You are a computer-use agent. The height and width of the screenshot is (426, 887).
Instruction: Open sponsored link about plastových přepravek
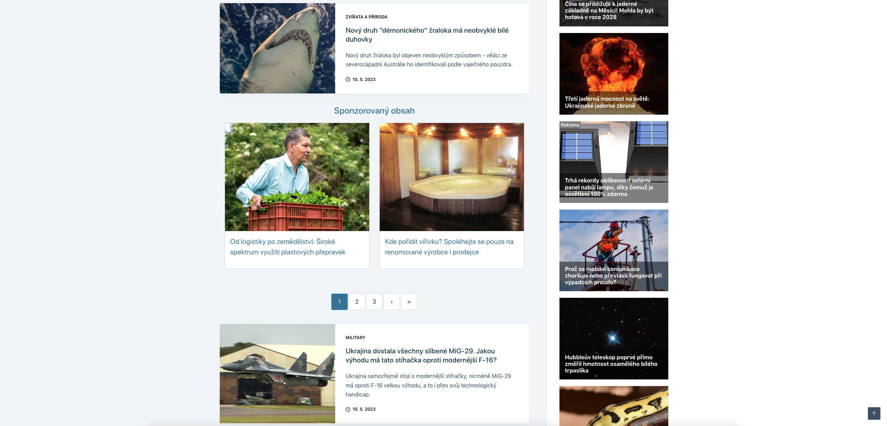tap(288, 247)
